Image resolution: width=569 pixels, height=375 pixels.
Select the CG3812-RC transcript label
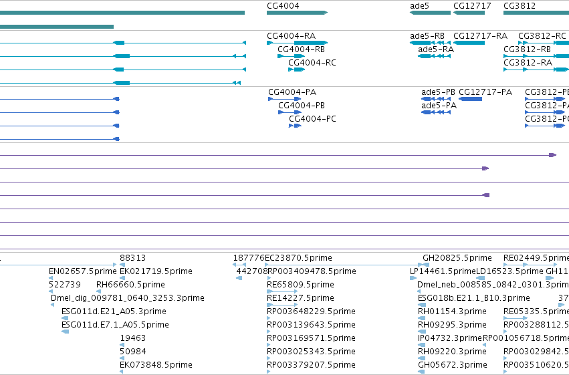542,36
